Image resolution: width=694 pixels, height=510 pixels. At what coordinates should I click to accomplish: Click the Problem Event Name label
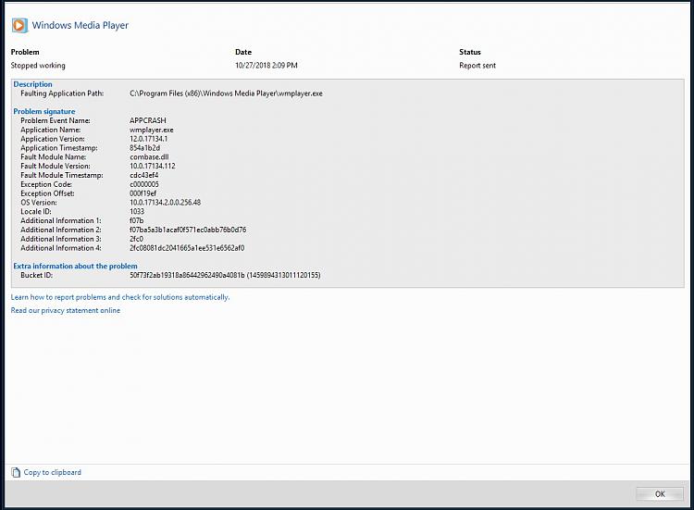56,120
